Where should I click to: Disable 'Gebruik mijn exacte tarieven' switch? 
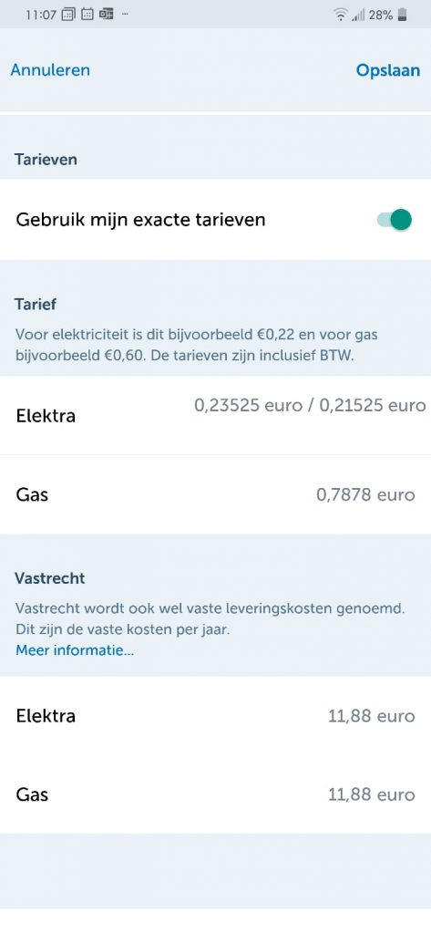click(394, 220)
